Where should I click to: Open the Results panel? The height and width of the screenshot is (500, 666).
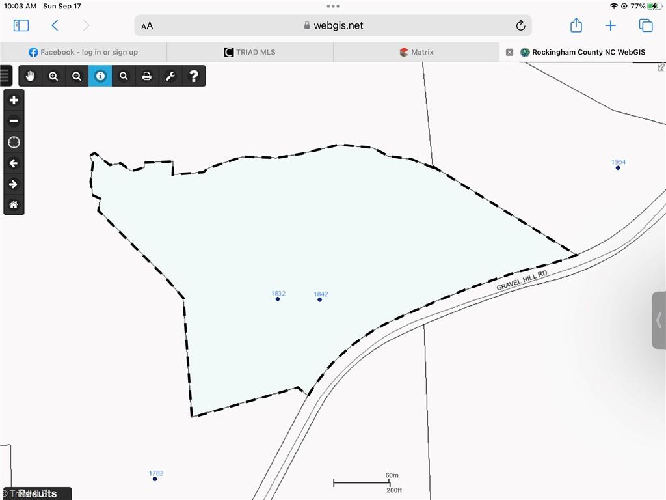(x=37, y=493)
